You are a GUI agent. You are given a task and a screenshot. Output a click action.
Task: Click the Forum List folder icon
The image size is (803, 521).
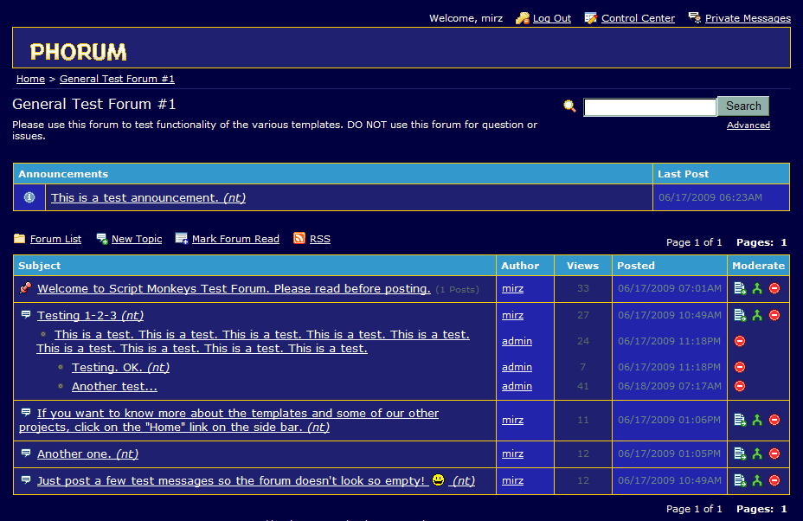coord(19,238)
